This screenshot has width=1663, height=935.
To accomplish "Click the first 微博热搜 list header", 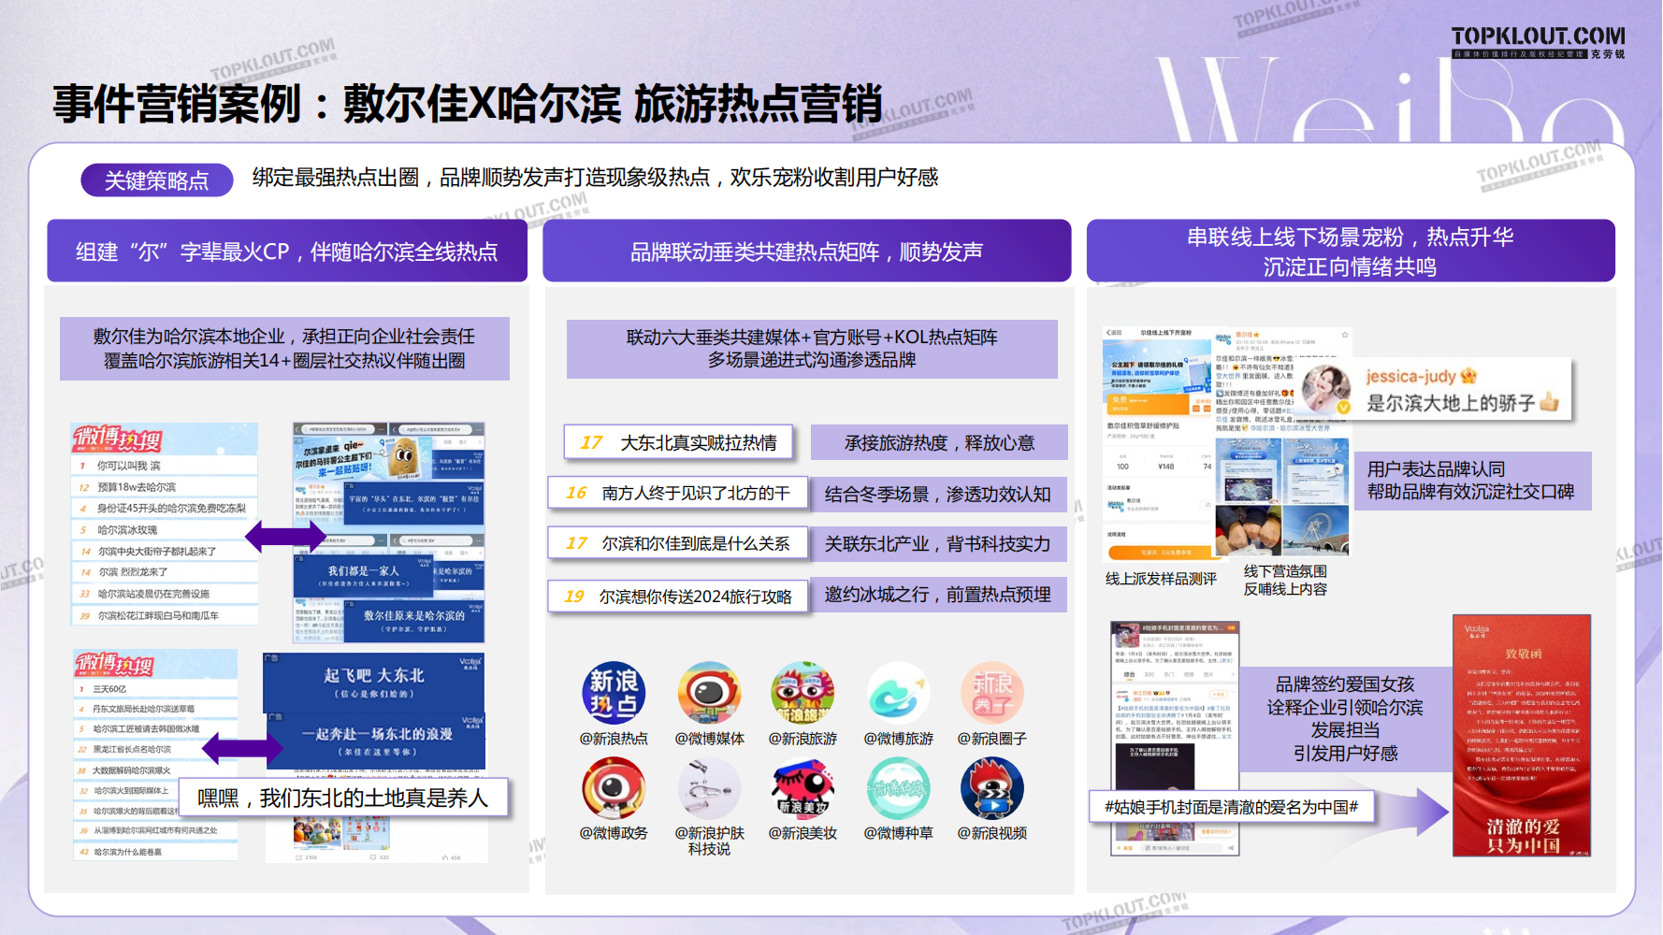I will coord(165,439).
